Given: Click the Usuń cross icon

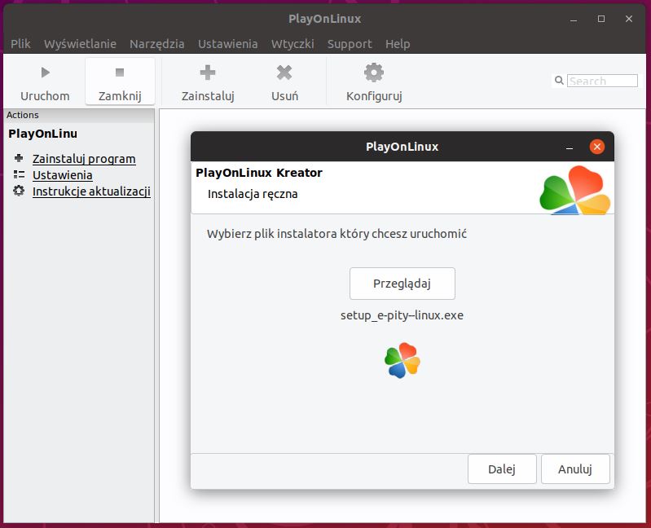Looking at the screenshot, I should (x=284, y=73).
